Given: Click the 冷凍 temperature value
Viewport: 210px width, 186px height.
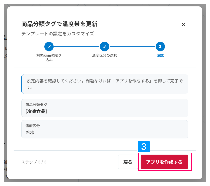Looking at the screenshot, I should [x=30, y=133].
